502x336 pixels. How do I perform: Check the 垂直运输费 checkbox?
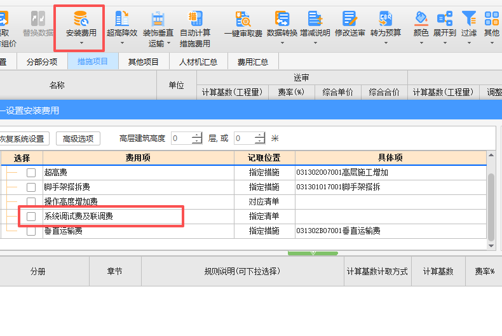[31, 231]
